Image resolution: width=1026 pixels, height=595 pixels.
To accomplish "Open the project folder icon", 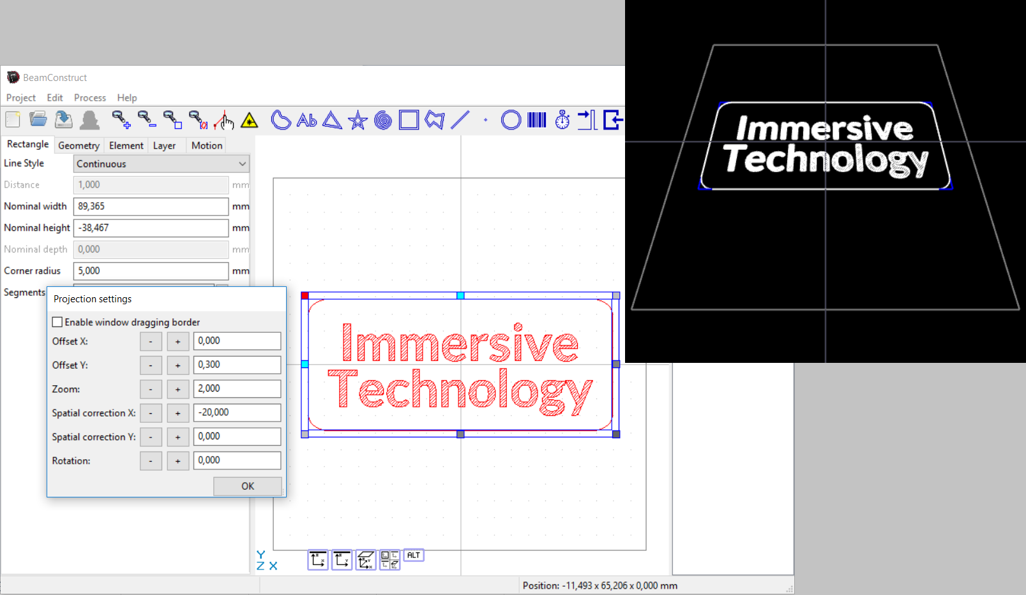I will point(38,119).
